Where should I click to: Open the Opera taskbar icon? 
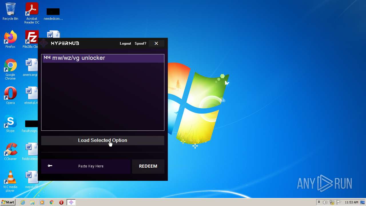pos(61,202)
